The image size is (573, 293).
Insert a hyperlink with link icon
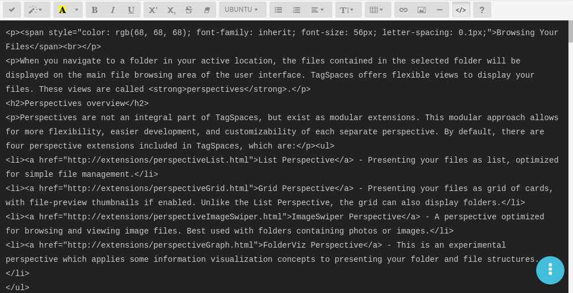tap(403, 10)
